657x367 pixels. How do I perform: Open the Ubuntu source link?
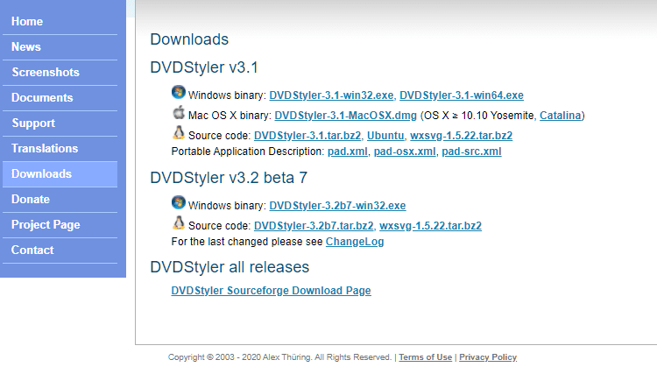385,136
